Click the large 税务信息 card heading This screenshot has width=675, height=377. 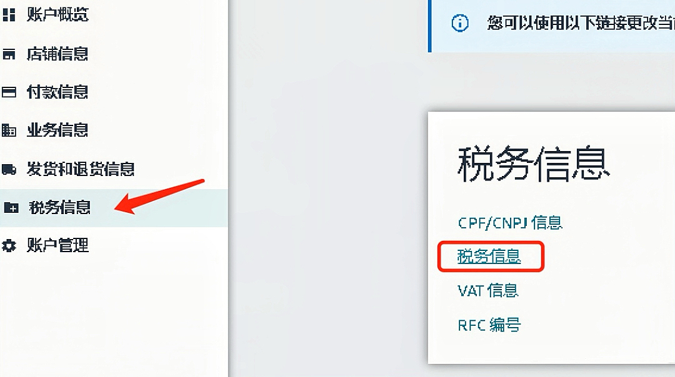click(x=534, y=164)
